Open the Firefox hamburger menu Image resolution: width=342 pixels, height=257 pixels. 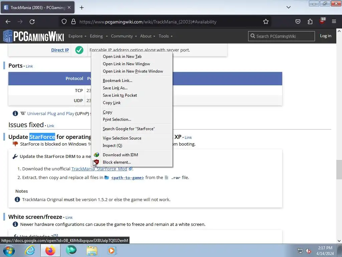click(x=334, y=22)
